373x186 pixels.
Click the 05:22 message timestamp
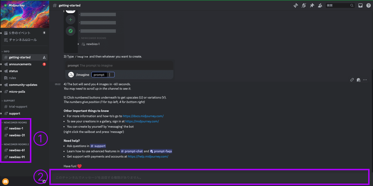(x=58, y=84)
